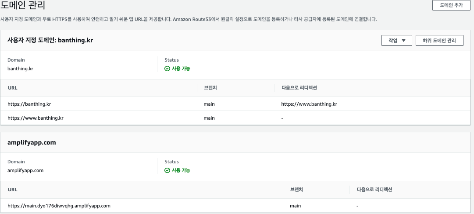Click the green check icon for amplifyapp.com status

point(167,170)
